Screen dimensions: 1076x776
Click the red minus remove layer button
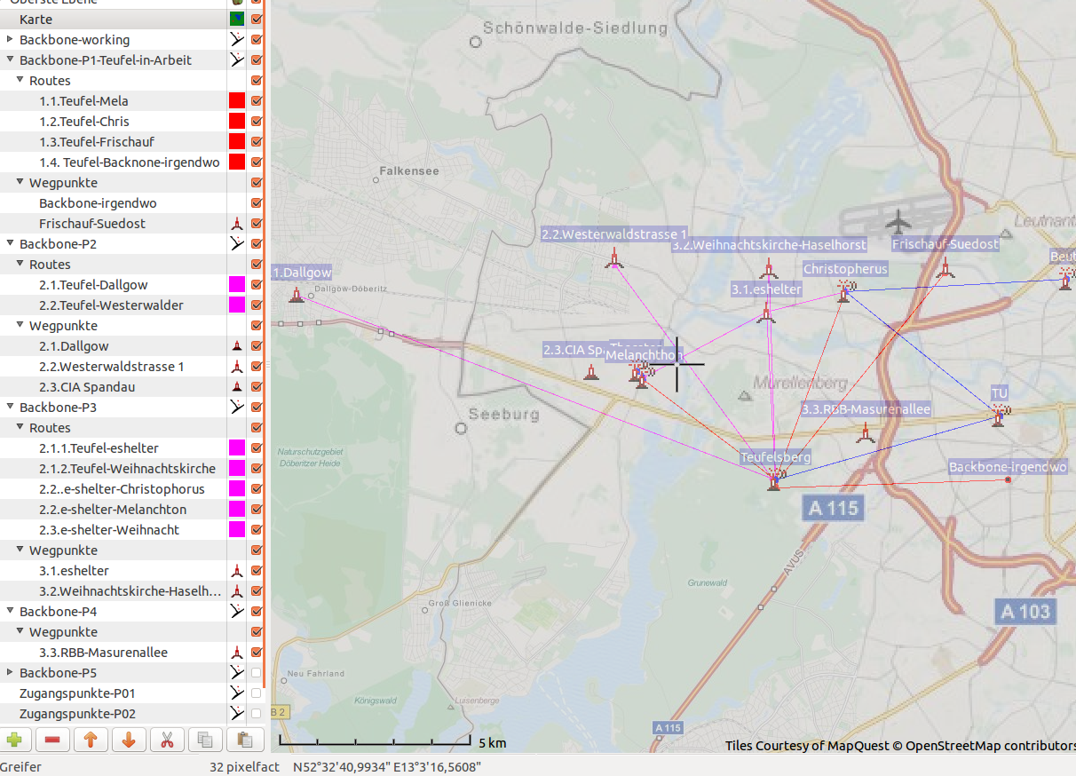[x=52, y=740]
